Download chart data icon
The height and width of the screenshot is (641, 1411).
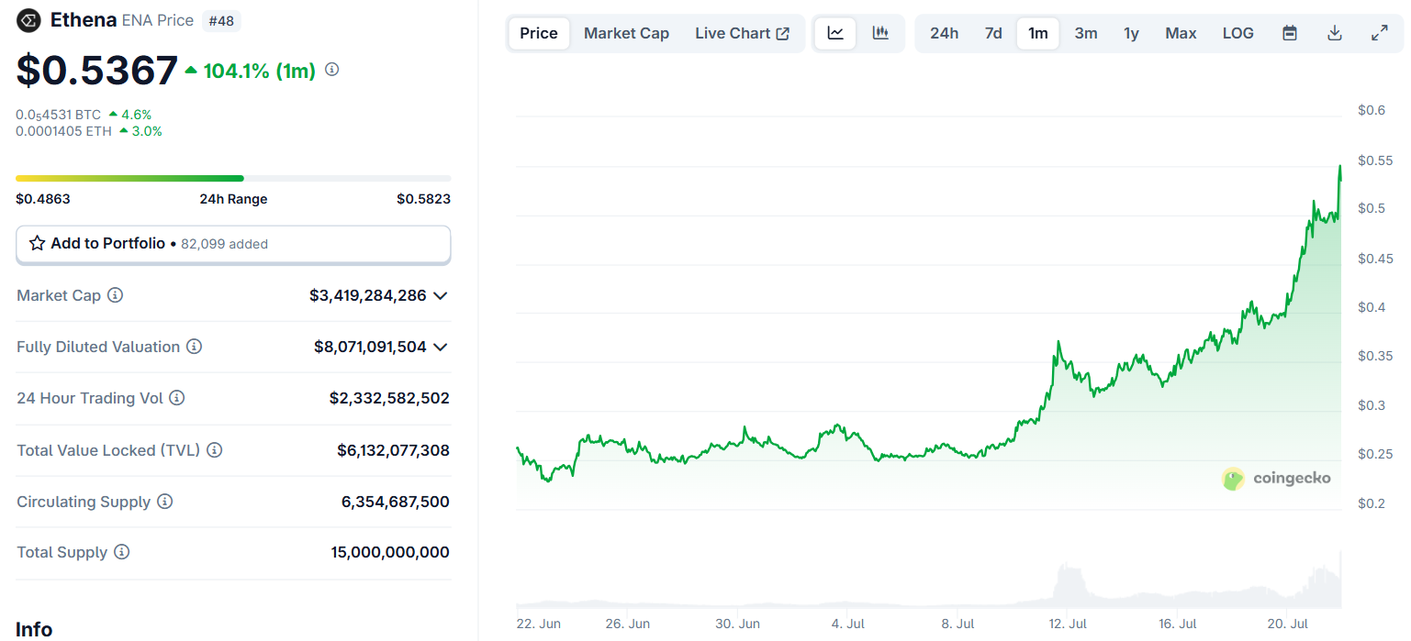1335,33
